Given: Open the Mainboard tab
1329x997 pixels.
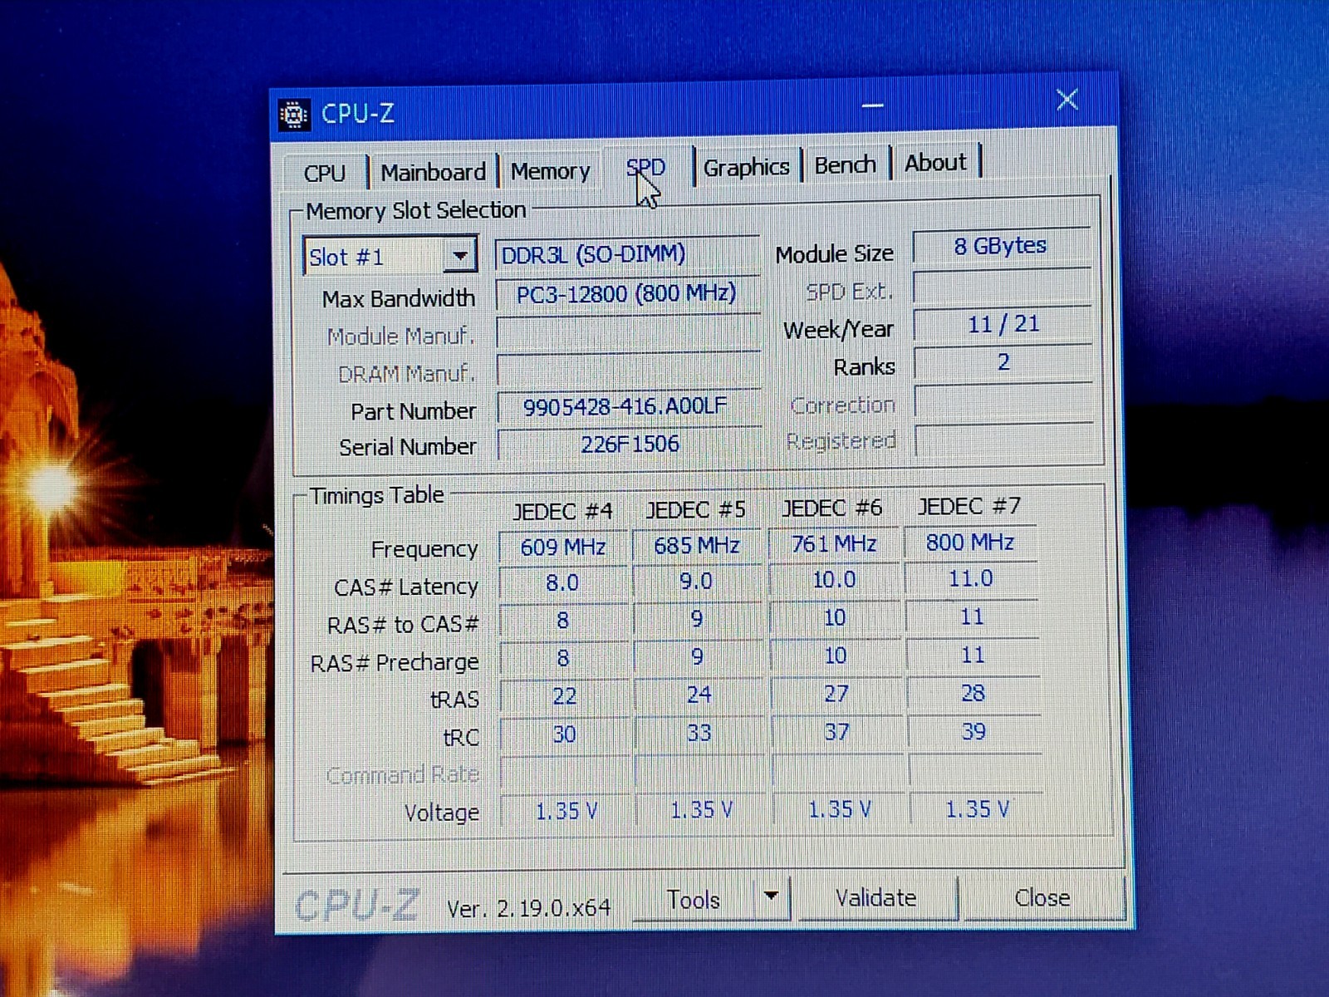Looking at the screenshot, I should click(433, 172).
